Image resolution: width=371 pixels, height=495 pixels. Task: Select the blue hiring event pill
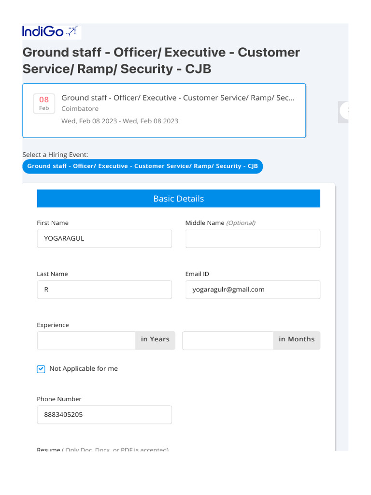click(x=143, y=166)
